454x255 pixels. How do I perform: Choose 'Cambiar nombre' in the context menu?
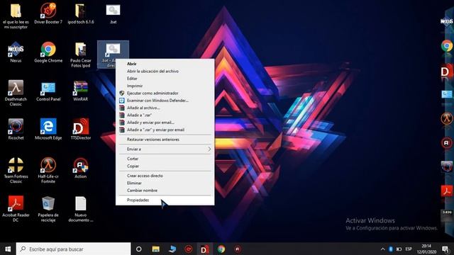[x=165, y=191]
